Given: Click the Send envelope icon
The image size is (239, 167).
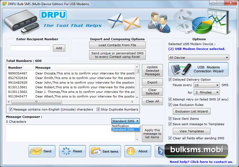Looking at the screenshot, I should [36, 151].
